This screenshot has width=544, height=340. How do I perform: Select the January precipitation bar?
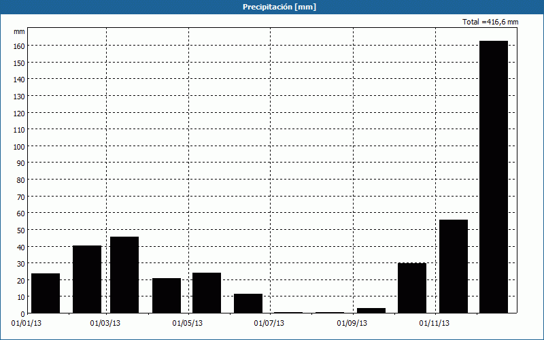coord(46,293)
